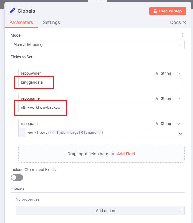Open the Mode dropdown showing Manual Mapping
This screenshot has width=193, height=223.
pos(98,45)
